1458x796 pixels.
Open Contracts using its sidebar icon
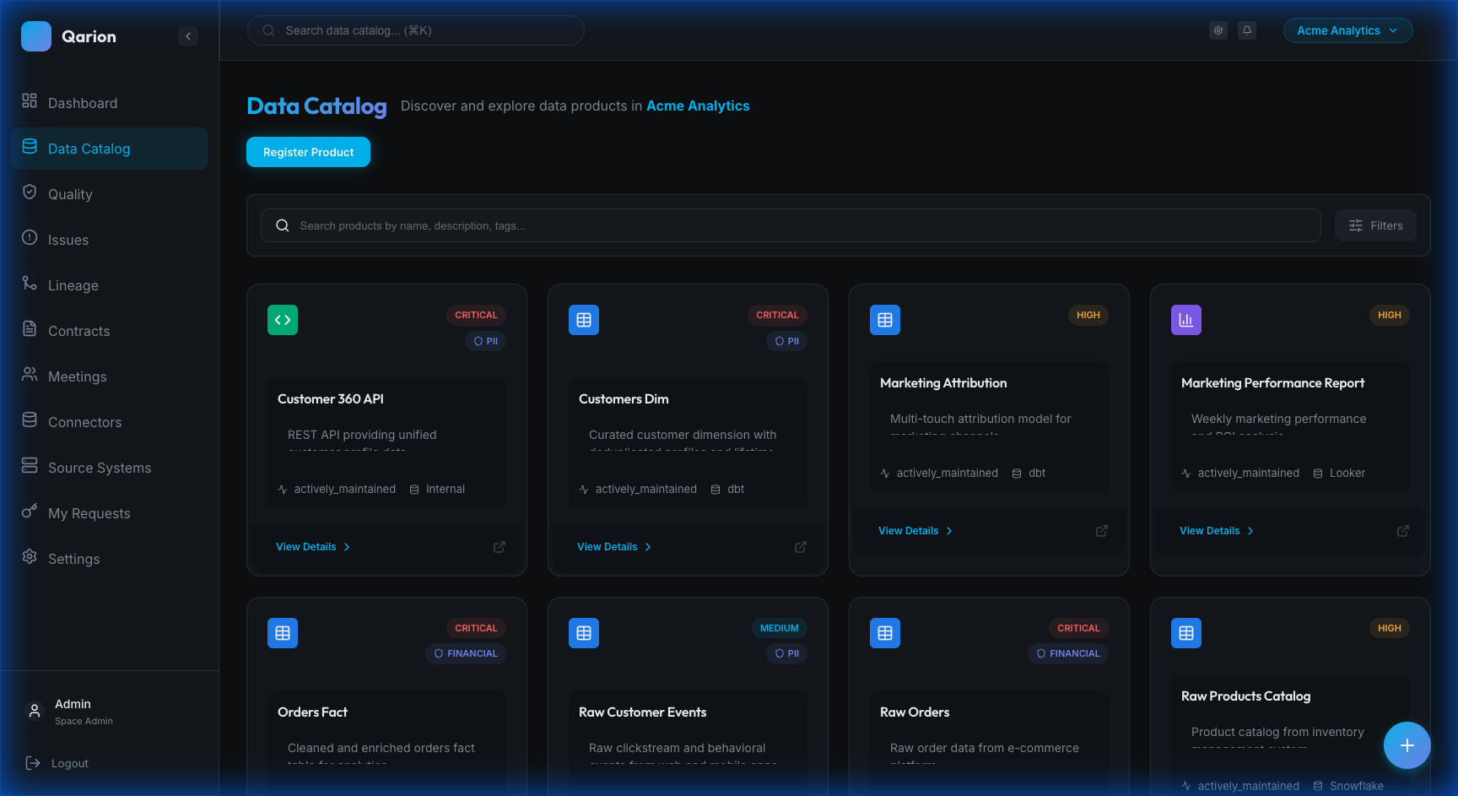[x=30, y=330]
